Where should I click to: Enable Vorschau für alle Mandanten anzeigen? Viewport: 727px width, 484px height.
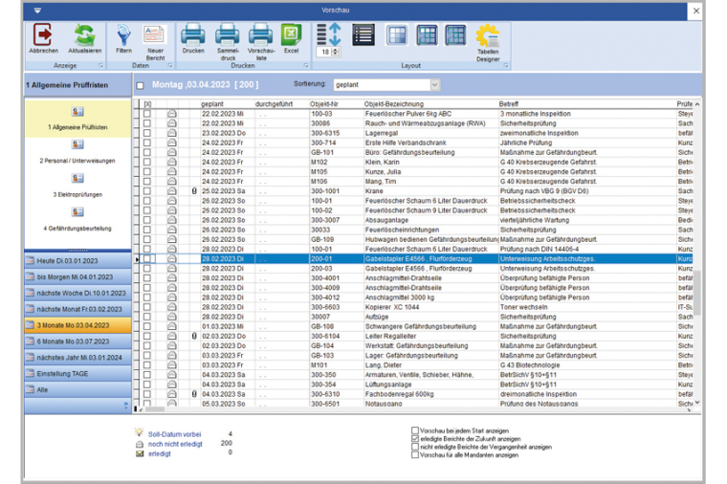coord(415,455)
